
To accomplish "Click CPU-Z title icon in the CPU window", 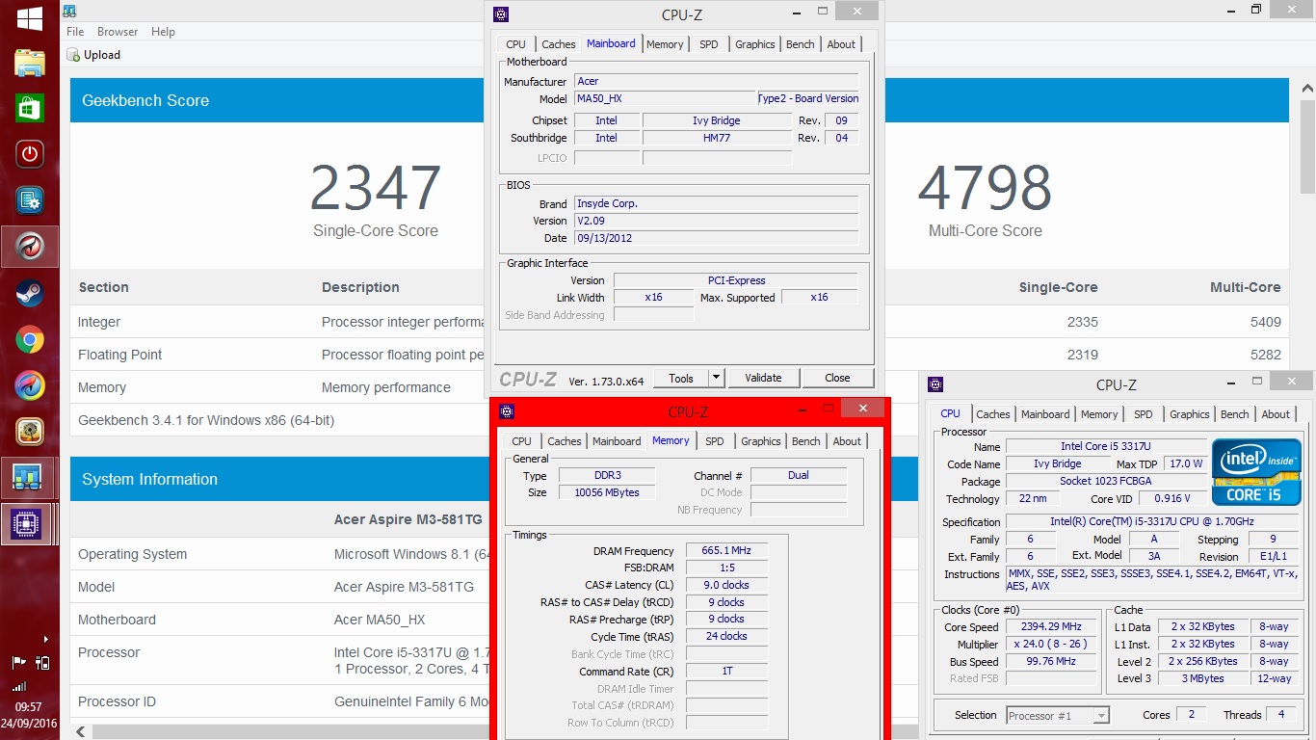I will tap(934, 384).
